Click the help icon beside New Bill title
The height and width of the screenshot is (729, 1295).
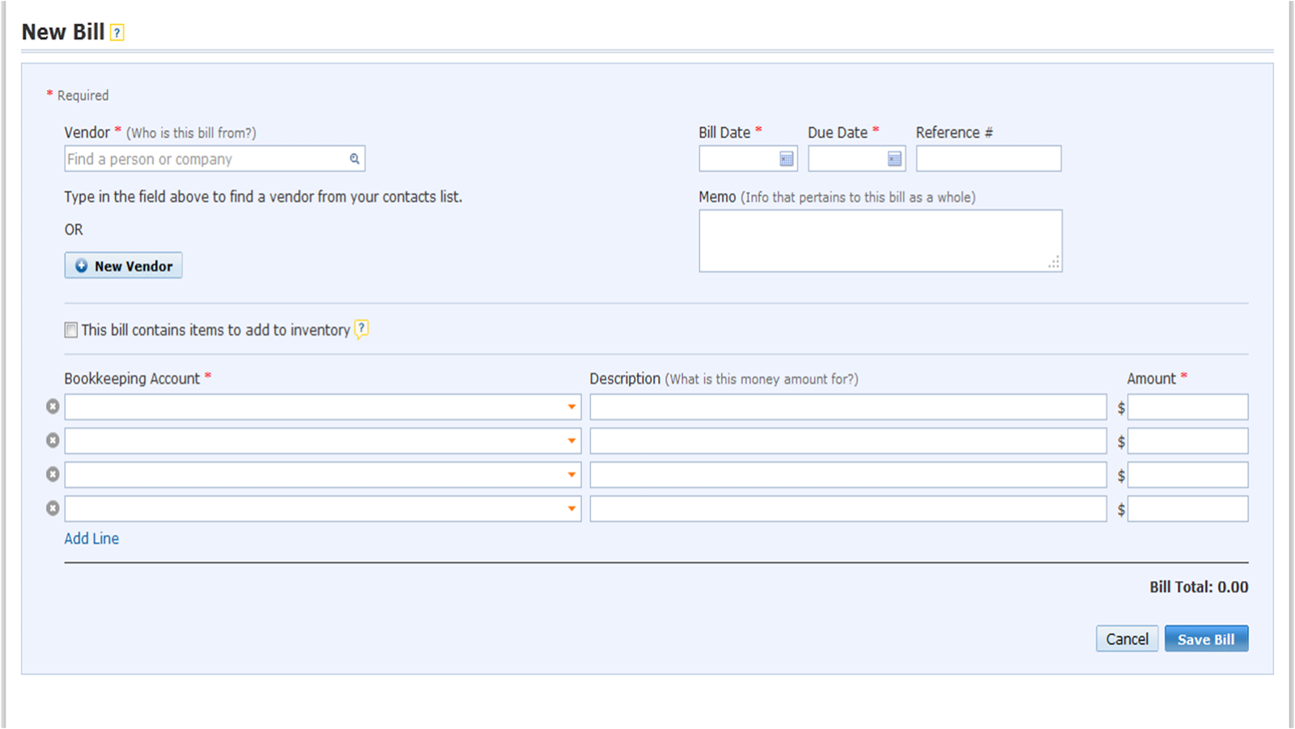117,33
